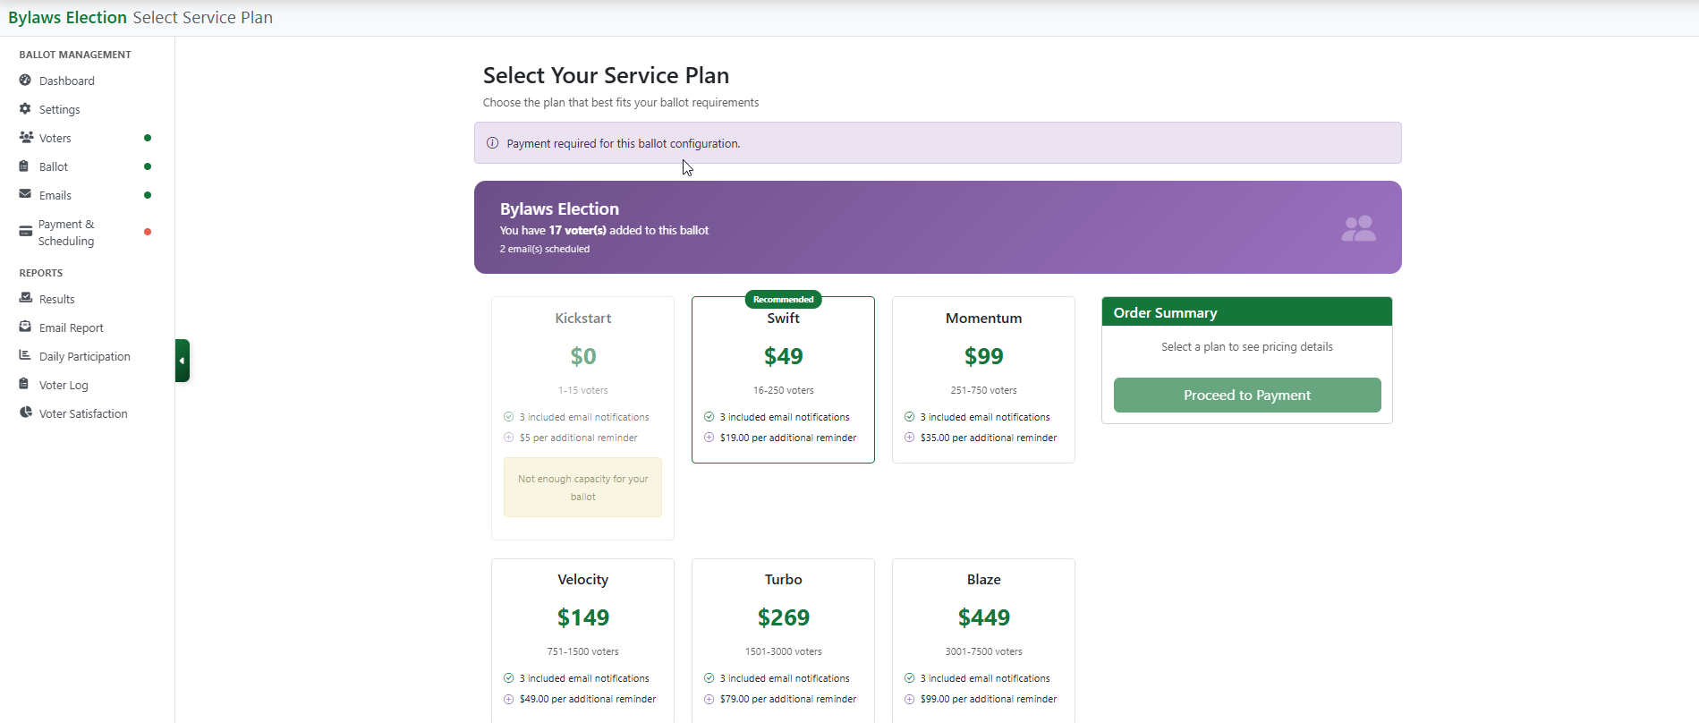Select the Swift $49 plan card
The image size is (1699, 723).
pyautogui.click(x=783, y=379)
